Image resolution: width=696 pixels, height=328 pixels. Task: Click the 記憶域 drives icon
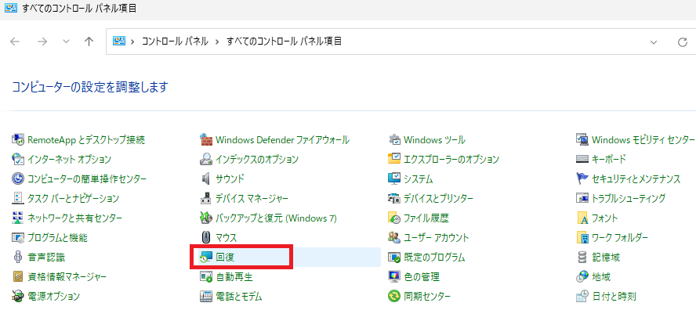(582, 257)
